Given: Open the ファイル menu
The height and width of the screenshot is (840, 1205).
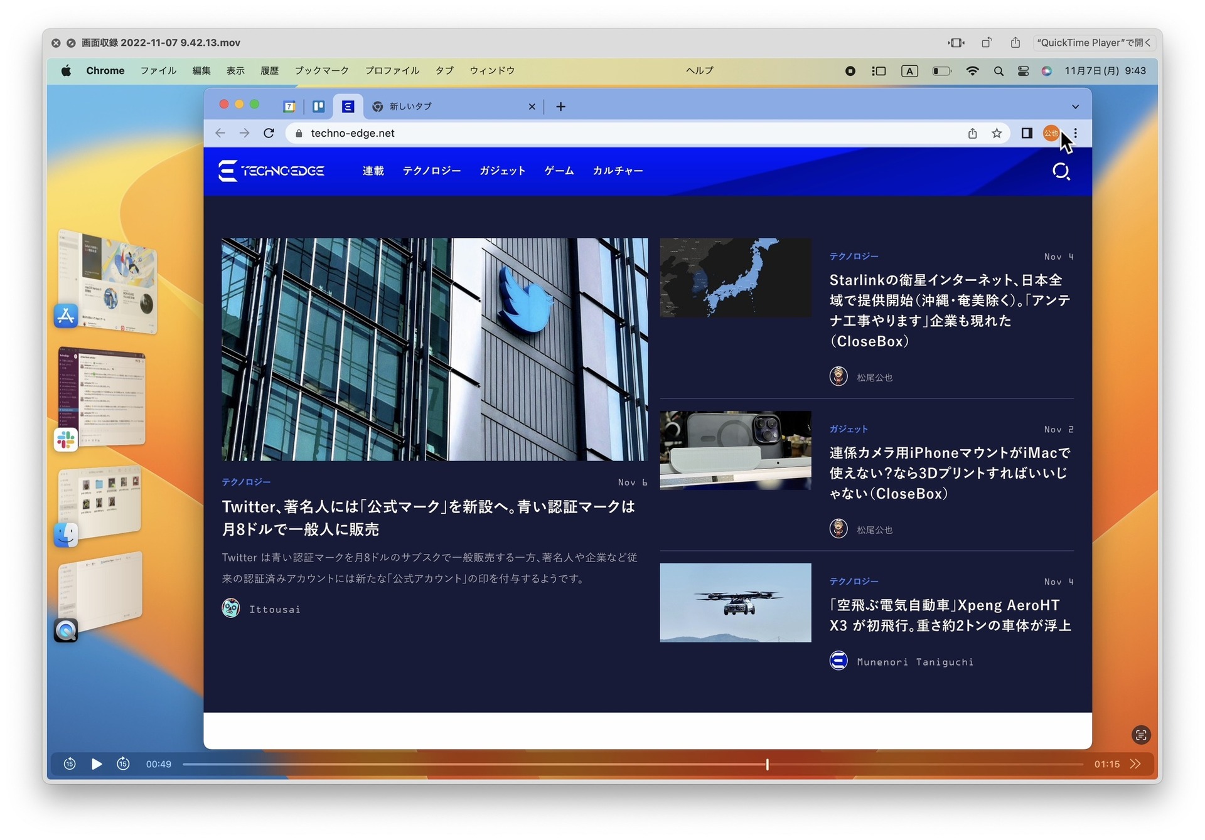Looking at the screenshot, I should click(x=158, y=71).
